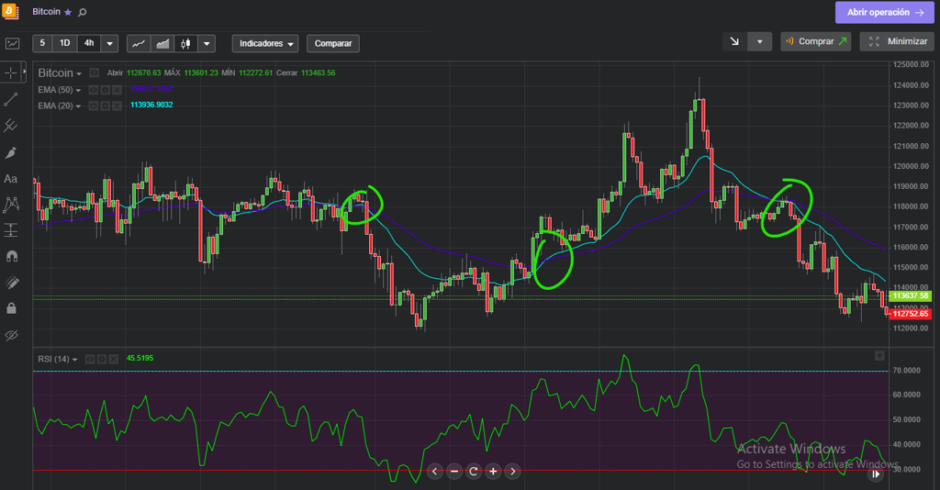Click the sell down-arrow button
This screenshot has width=940, height=490.
734,41
